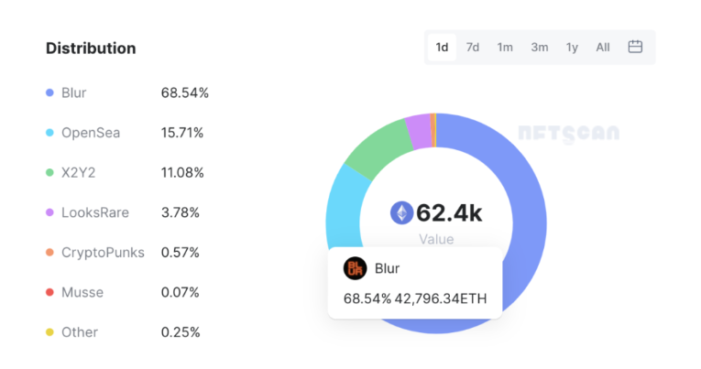Click the Ethereum icon in donut center

tap(402, 212)
